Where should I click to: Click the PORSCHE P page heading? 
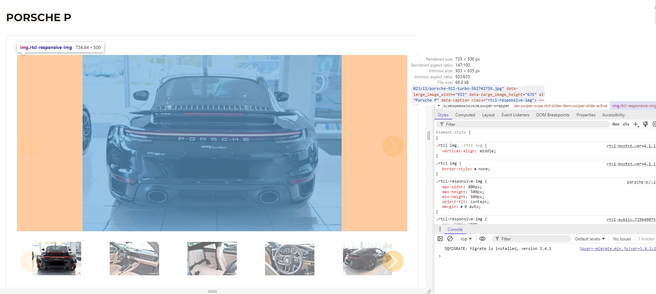coord(39,17)
